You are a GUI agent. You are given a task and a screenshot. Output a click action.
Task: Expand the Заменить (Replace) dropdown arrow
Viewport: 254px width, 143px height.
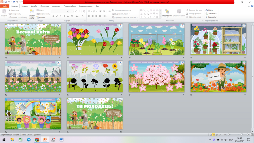point(217,14)
